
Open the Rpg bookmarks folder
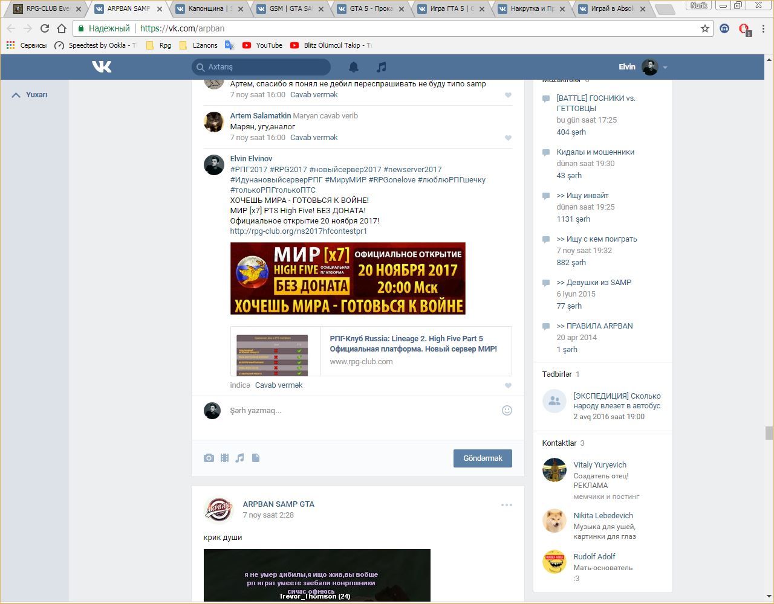coord(158,45)
